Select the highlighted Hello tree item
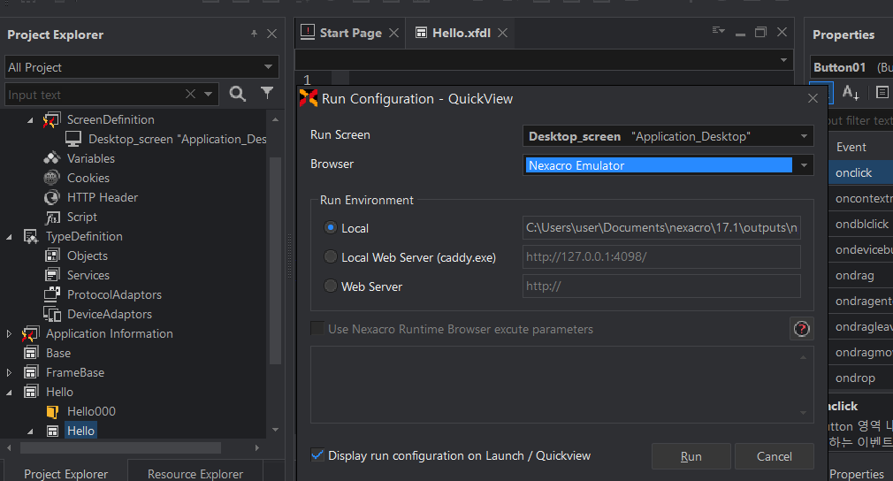 coord(80,431)
